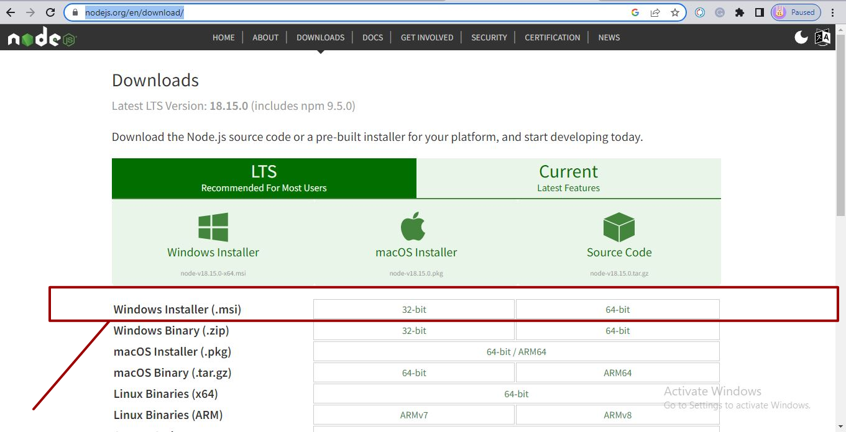Click the grey Grammarly extension icon
Screen dimensions: 846x432
coord(720,12)
